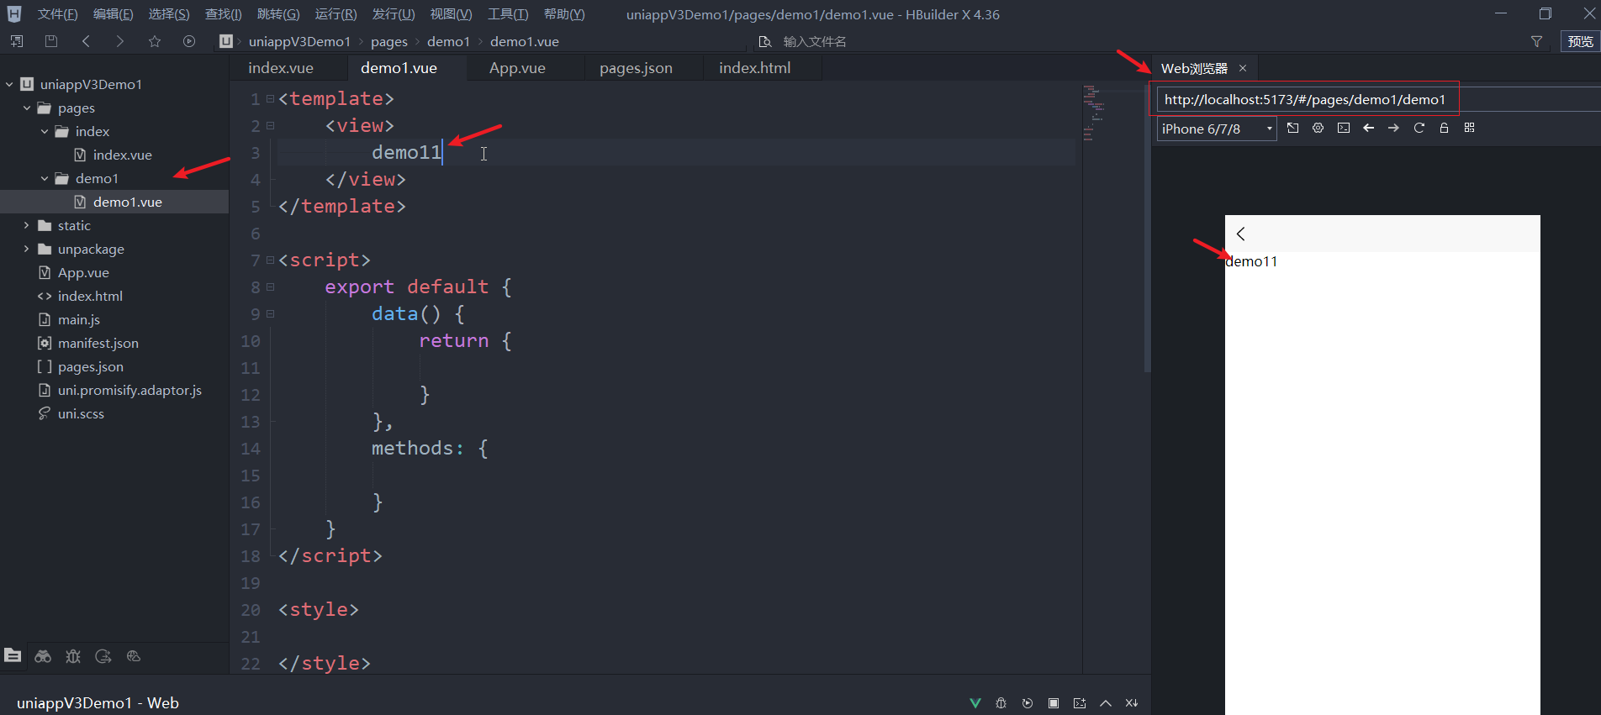Open the 发行(U) menu
Viewport: 1601px width, 715px height.
pos(394,14)
